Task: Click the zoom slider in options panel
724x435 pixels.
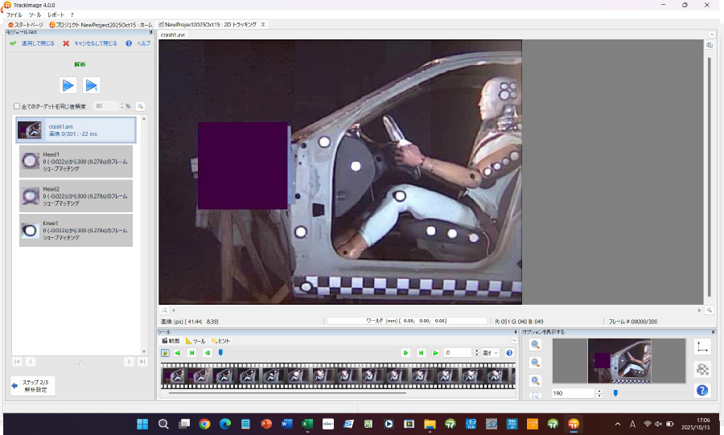Action: pos(615,393)
